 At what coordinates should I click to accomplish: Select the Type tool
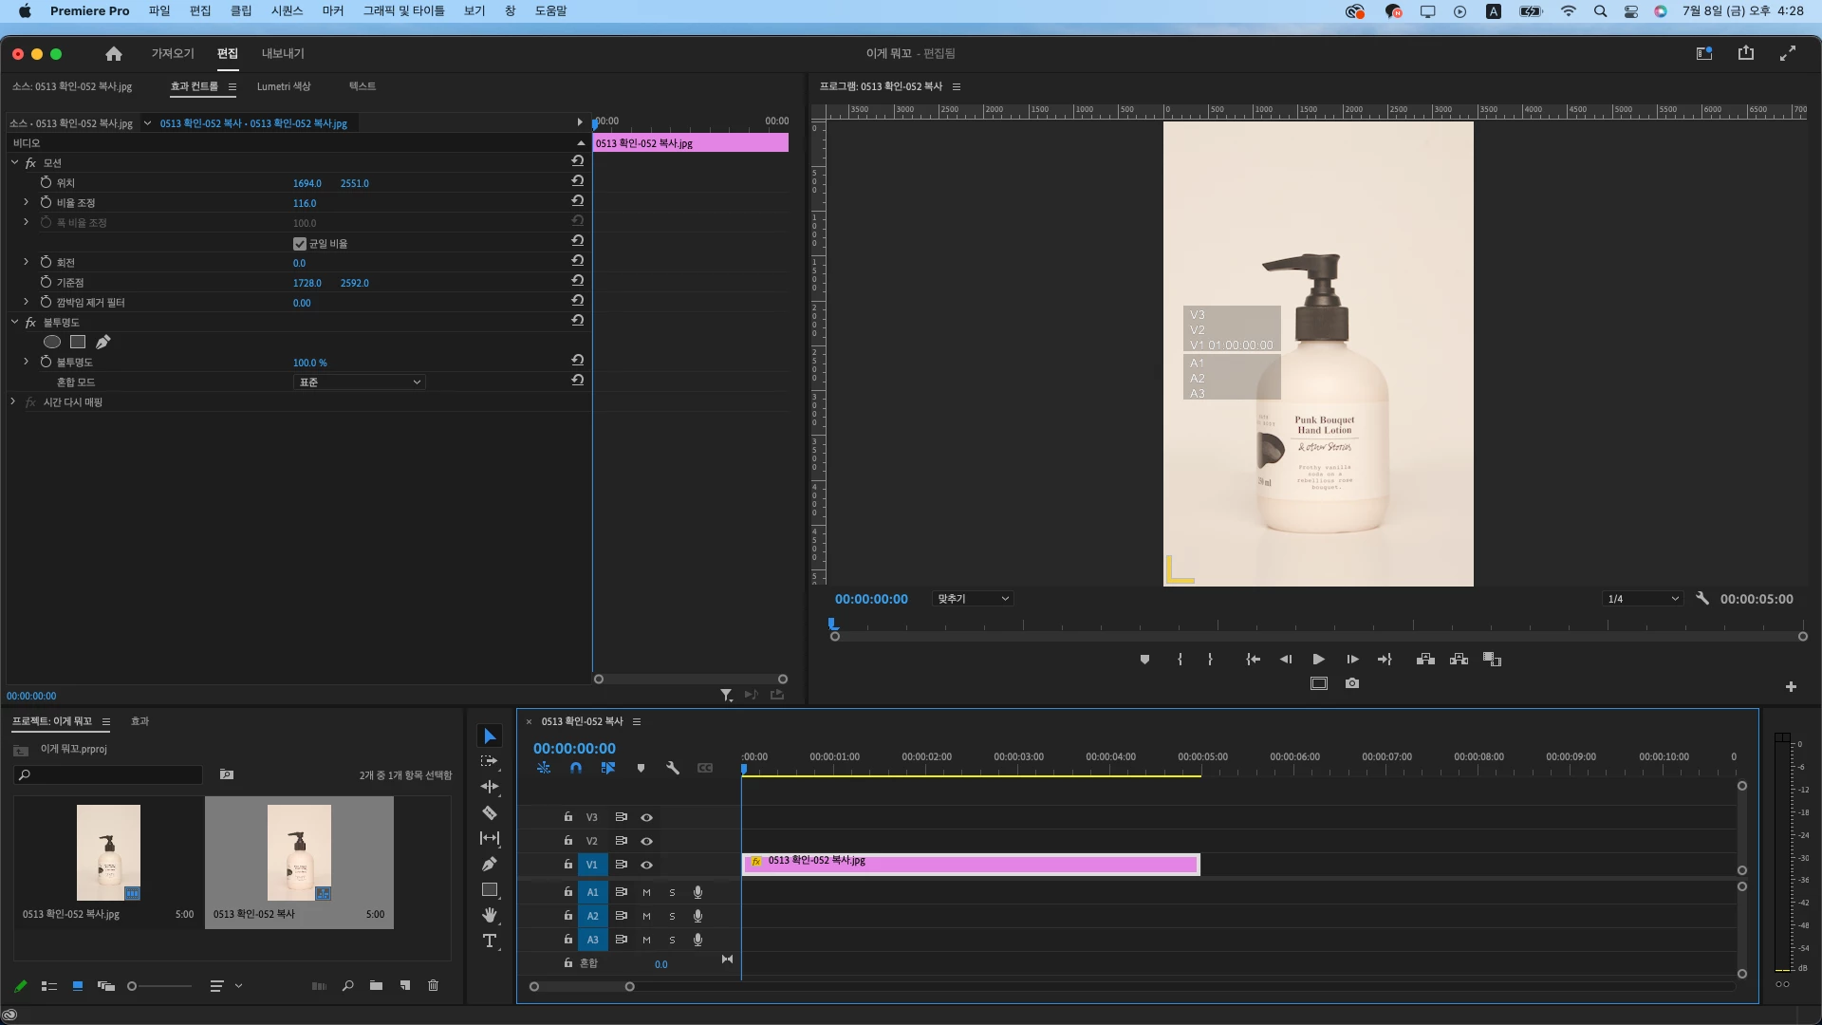click(490, 941)
